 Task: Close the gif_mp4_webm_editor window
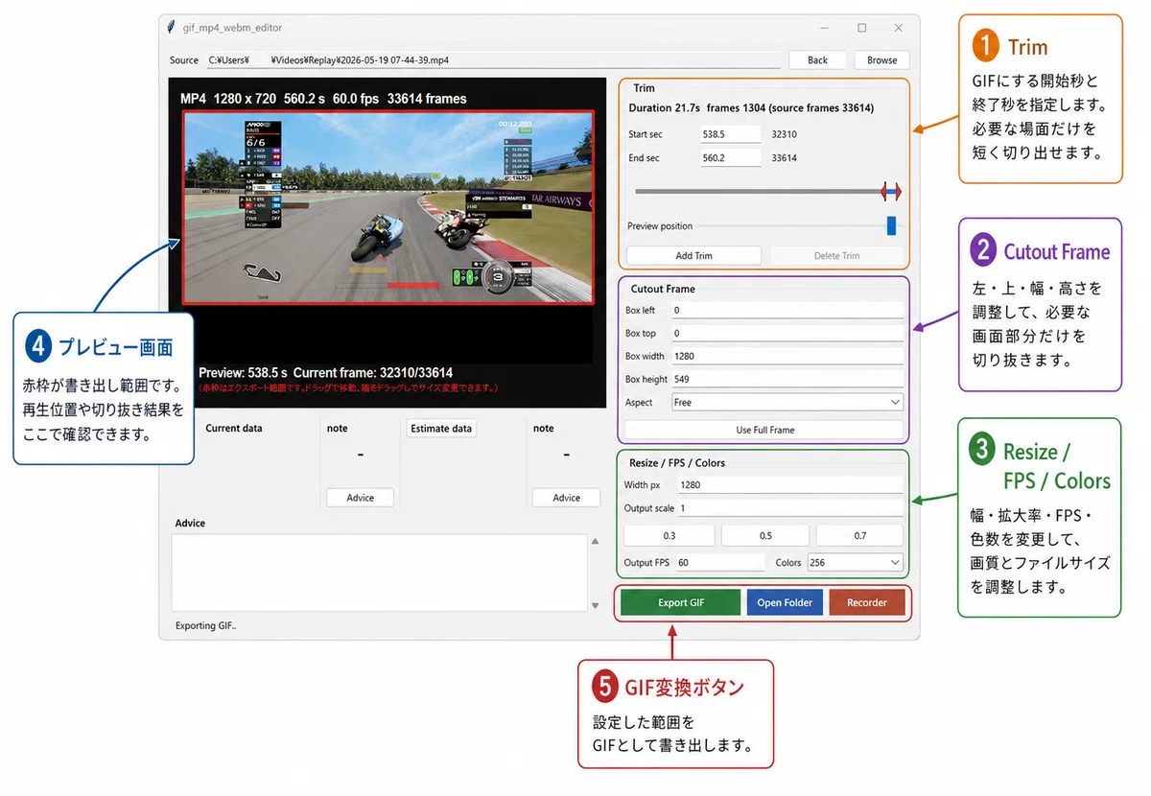[898, 28]
